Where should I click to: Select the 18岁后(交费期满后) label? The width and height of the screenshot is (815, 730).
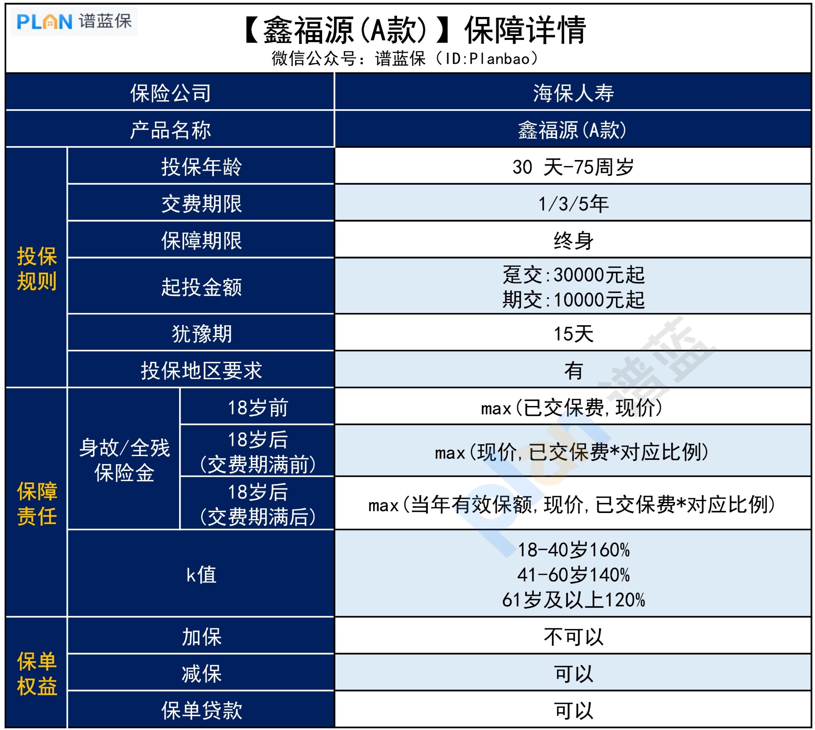258,504
